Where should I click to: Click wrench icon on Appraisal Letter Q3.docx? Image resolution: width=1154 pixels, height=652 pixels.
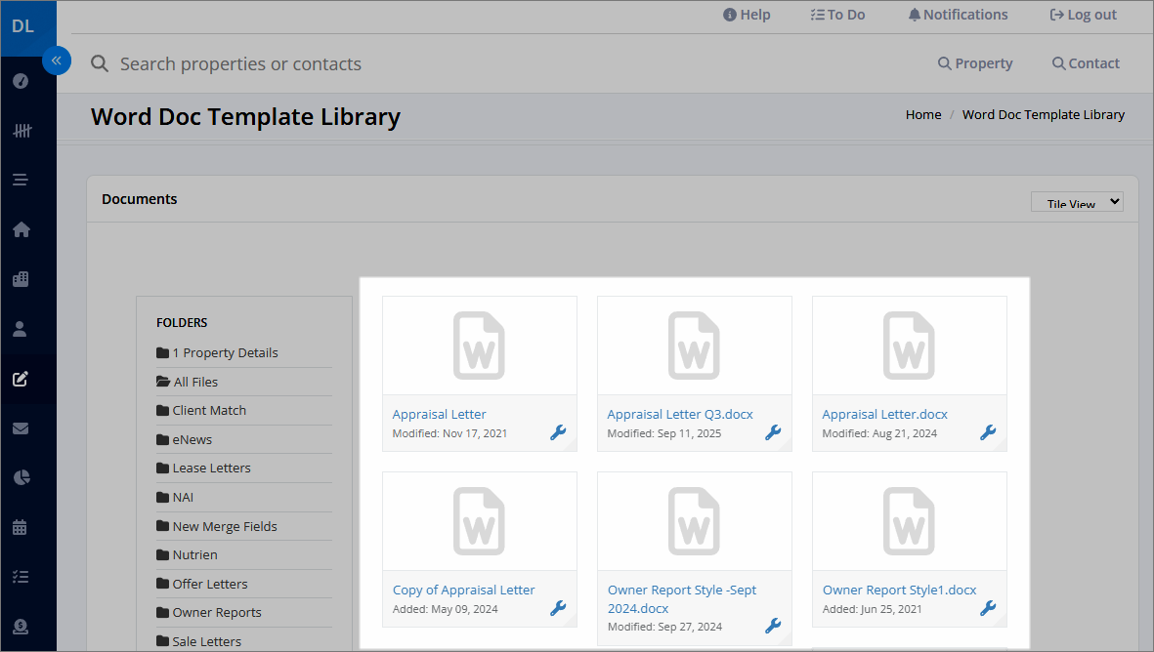click(x=773, y=432)
